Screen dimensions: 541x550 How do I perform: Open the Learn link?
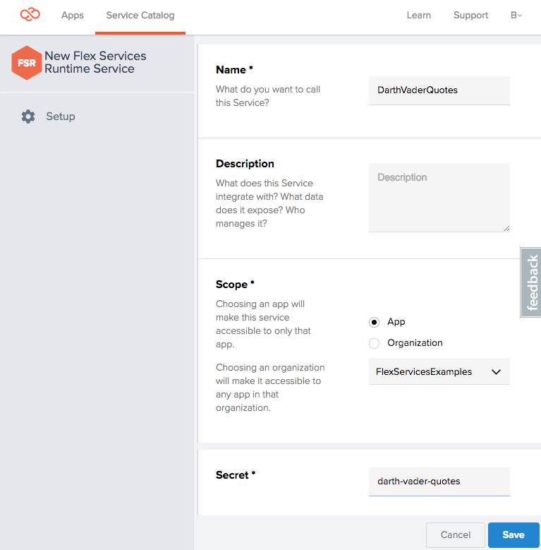419,15
